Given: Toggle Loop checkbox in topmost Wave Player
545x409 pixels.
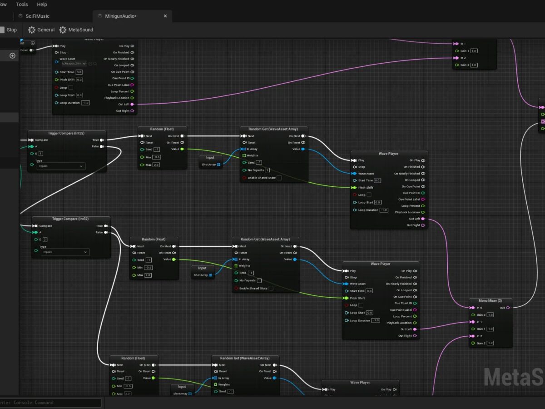Looking at the screenshot, I should [x=70, y=88].
